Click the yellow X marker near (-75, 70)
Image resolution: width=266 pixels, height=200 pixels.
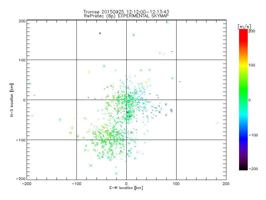[89, 72]
